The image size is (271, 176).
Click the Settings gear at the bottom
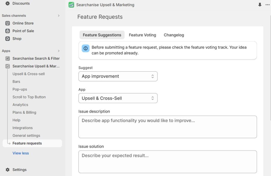(x=8, y=170)
